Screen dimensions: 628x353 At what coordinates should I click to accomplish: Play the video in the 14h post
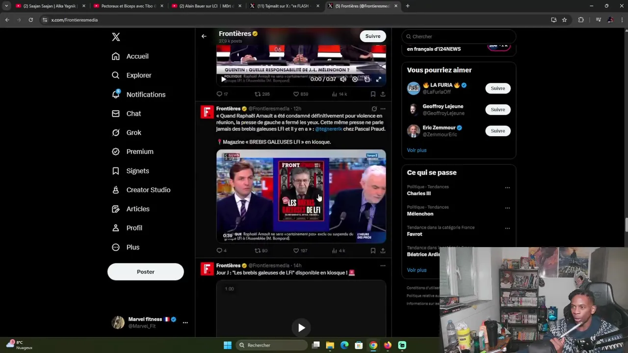301,328
